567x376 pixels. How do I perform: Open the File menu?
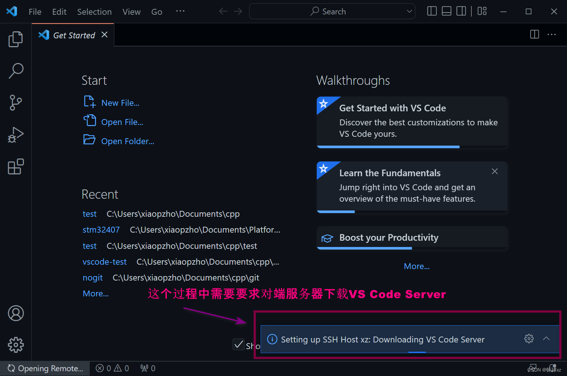pos(35,12)
